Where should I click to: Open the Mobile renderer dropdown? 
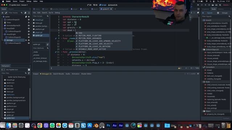[x=227, y=5]
